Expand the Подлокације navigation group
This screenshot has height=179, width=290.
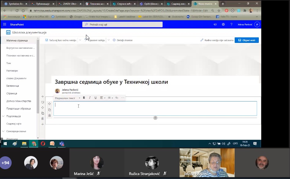3,116
